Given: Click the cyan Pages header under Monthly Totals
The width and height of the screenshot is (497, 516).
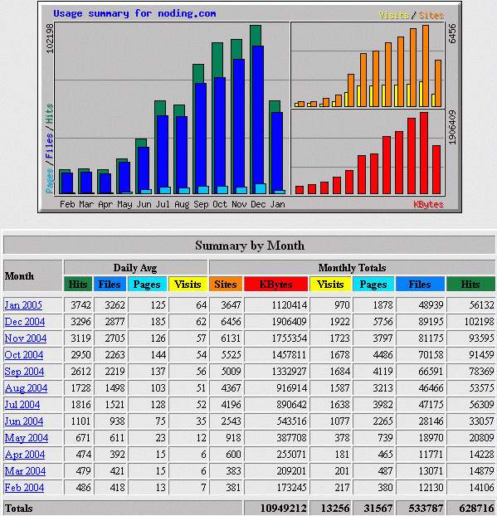Looking at the screenshot, I should (373, 285).
